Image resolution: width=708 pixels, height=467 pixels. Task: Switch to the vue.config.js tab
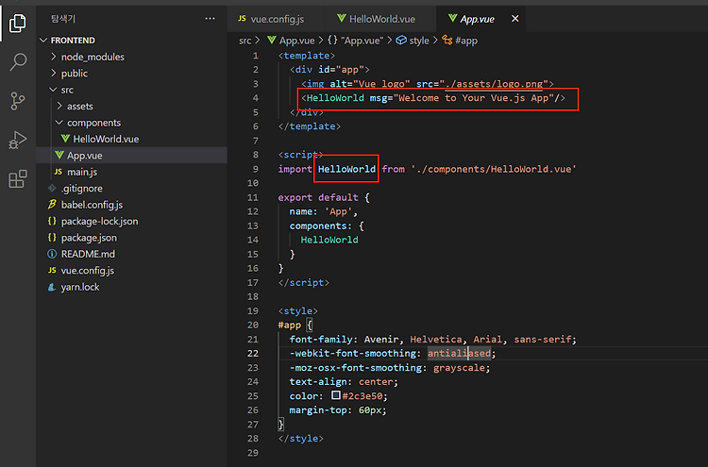pos(271,19)
